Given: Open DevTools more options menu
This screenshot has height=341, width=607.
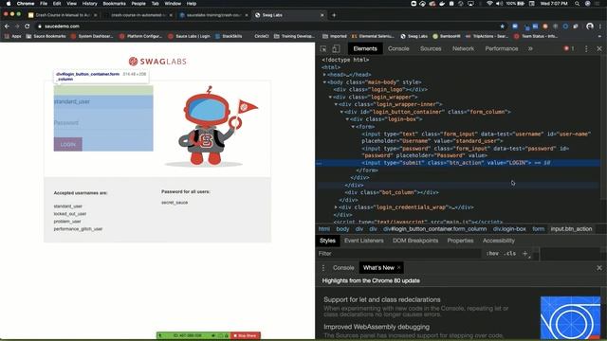Looking at the screenshot, I should click(x=586, y=48).
